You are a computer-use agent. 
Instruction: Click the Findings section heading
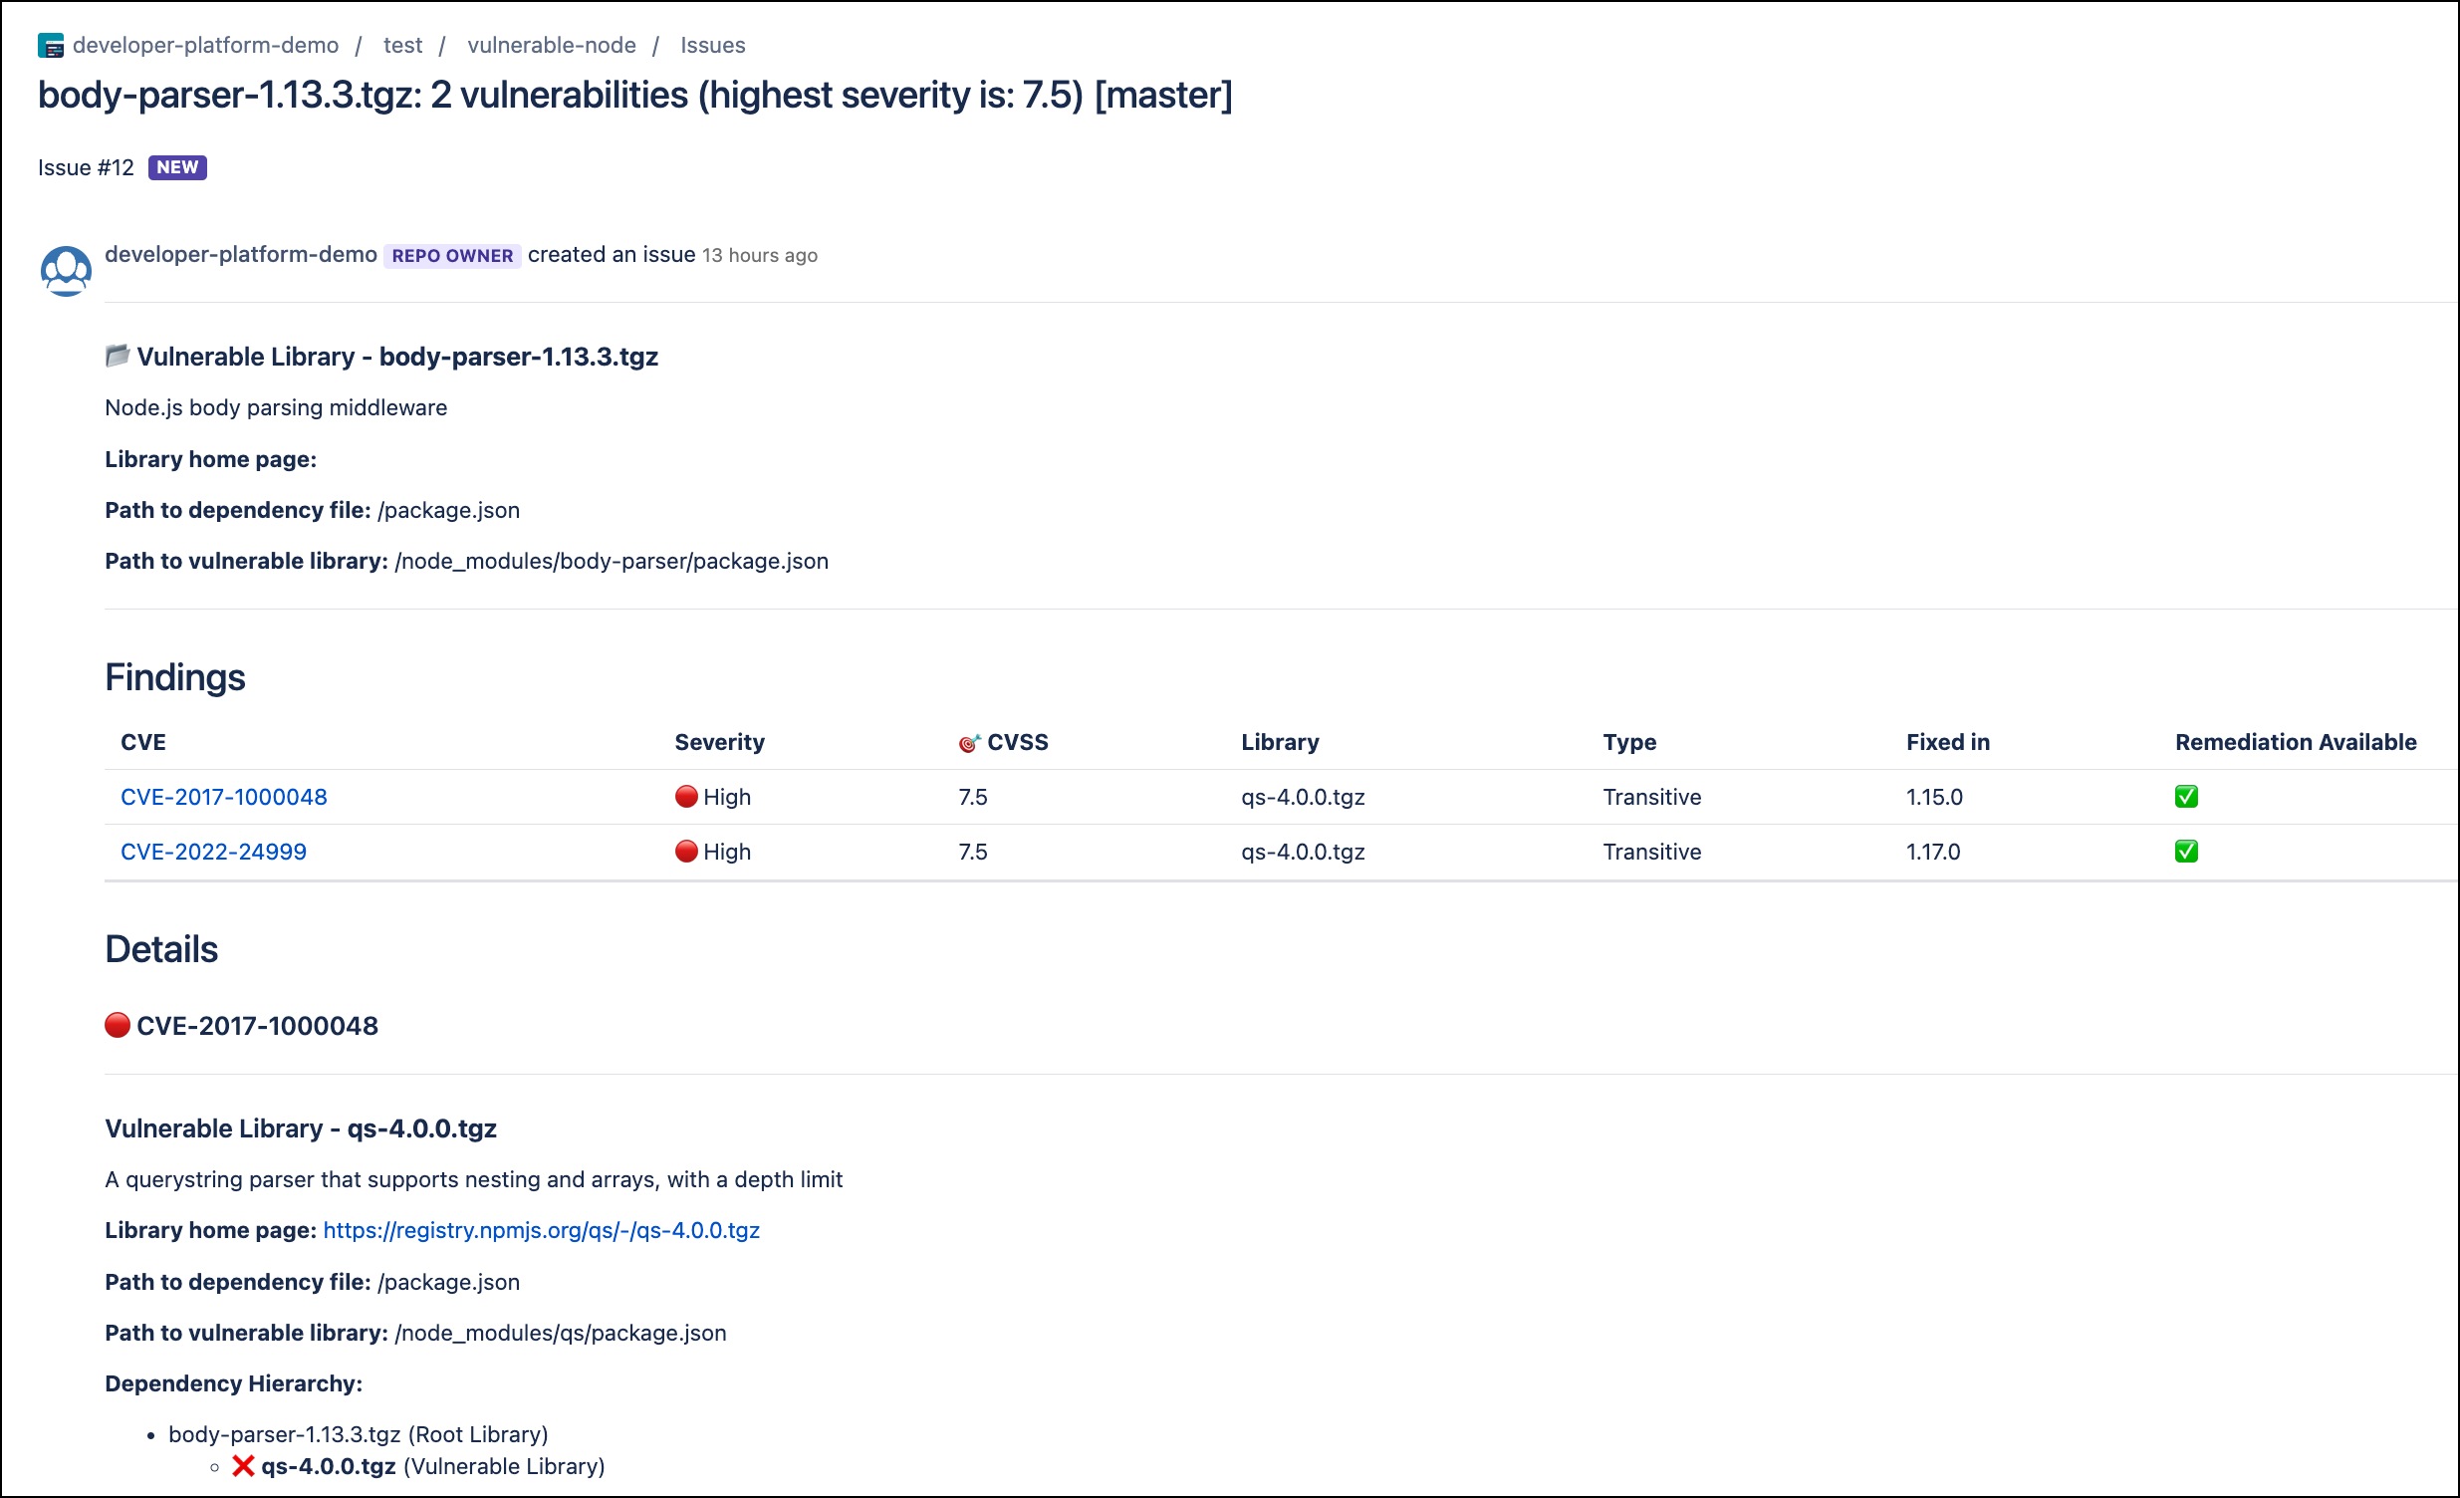click(174, 677)
